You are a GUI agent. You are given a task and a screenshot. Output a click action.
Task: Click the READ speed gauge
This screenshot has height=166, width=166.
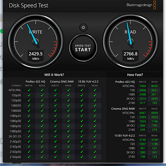coord(131,42)
